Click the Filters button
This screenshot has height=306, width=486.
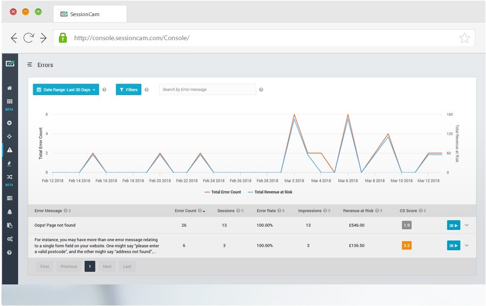[129, 90]
